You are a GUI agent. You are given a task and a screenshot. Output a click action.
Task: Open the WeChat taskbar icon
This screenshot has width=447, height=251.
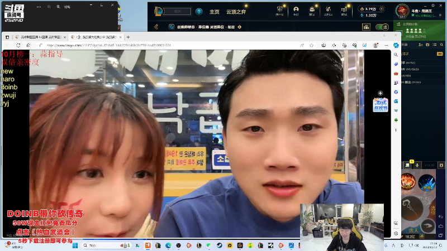(x=209, y=245)
